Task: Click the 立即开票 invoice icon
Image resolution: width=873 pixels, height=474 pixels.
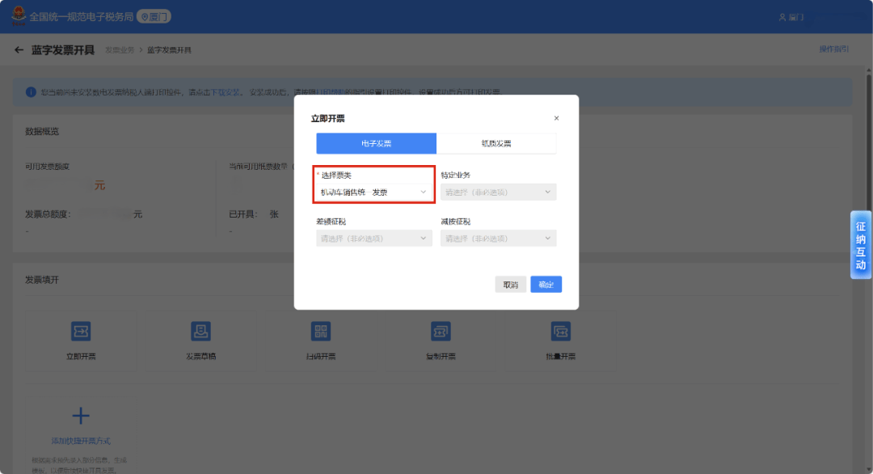Action: [81, 332]
